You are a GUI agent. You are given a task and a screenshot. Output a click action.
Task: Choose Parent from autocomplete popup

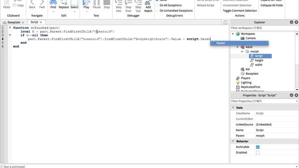[240, 43]
